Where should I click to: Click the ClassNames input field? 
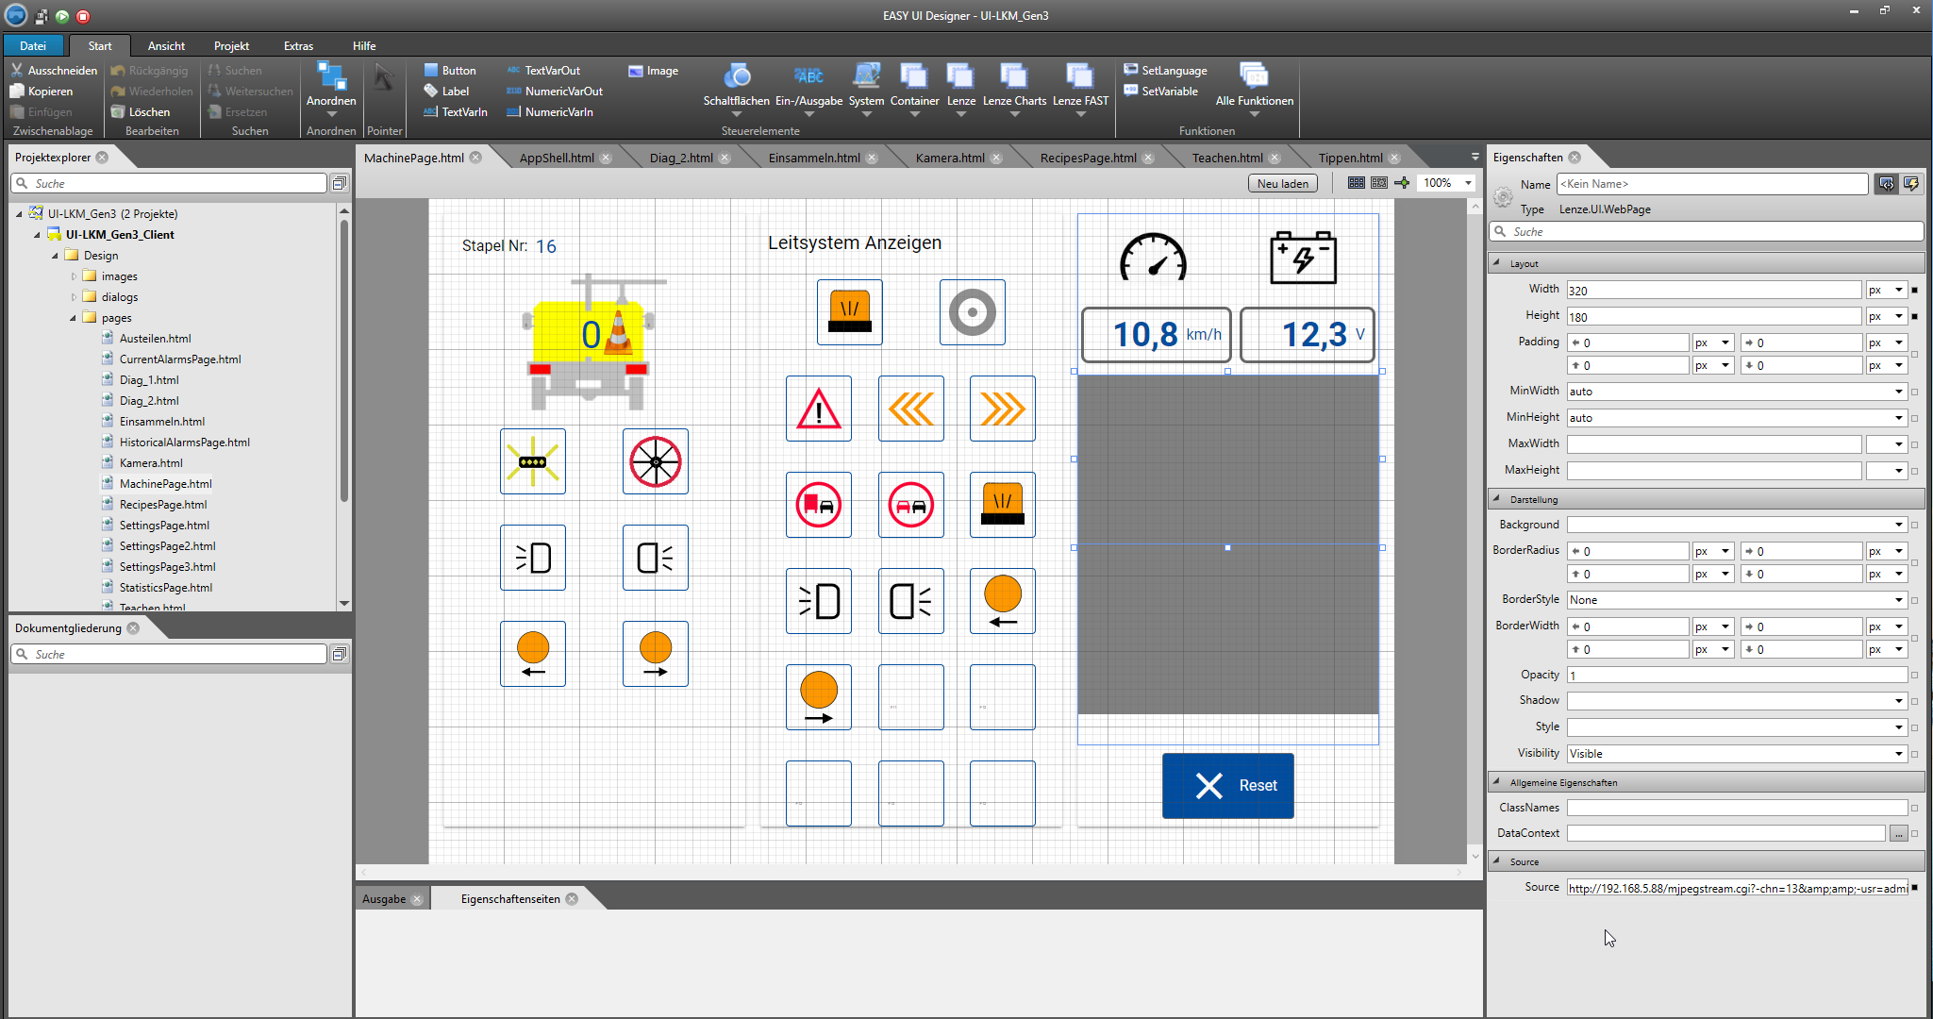1736,808
